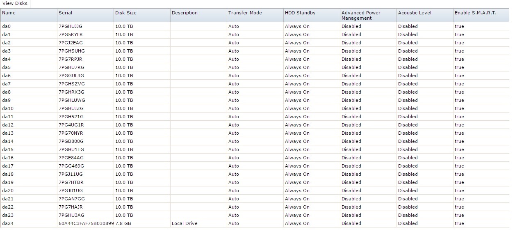Select the da17 disk row name

(x=8, y=166)
